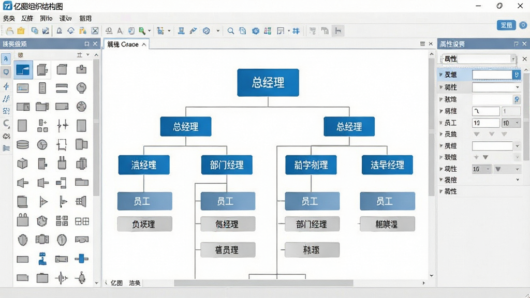Select the letter A text tool

pos(120,31)
